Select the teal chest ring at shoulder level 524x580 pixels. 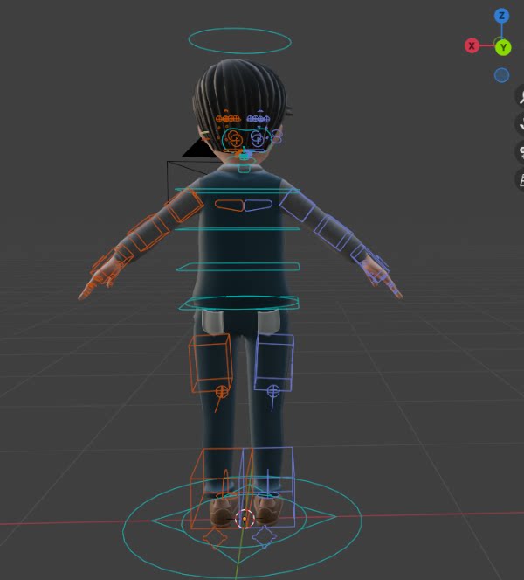(238, 190)
